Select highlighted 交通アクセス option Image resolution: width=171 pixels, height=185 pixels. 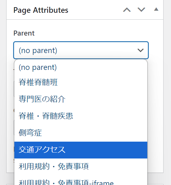(x=81, y=150)
